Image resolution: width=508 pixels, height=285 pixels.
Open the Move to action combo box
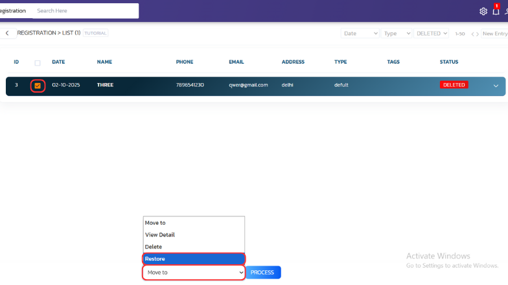194,273
